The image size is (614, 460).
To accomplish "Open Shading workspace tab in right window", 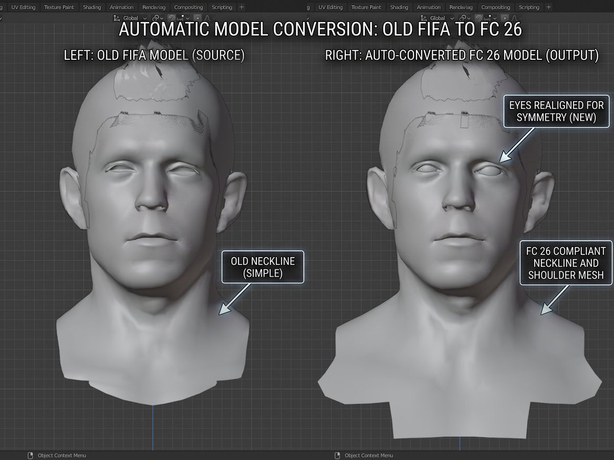I will (x=399, y=7).
